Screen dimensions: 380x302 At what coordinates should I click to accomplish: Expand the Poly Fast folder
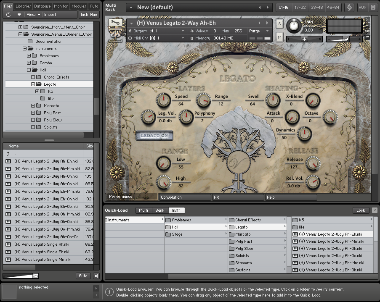[x=33, y=113]
